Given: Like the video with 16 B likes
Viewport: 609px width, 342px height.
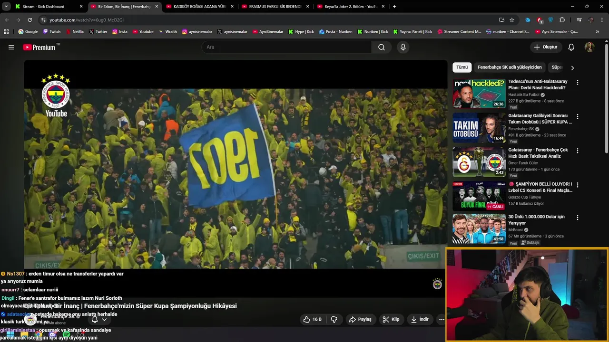Looking at the screenshot, I should click(x=313, y=320).
